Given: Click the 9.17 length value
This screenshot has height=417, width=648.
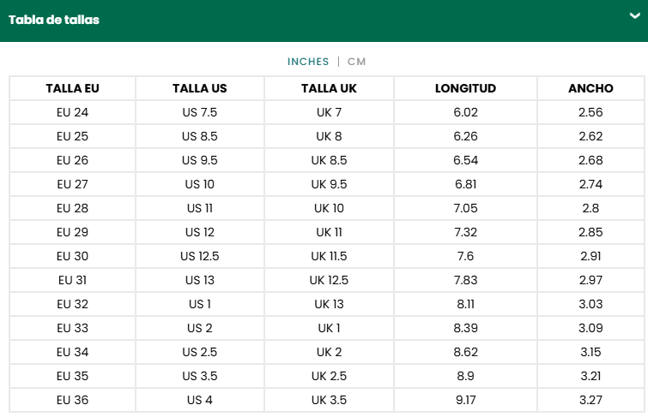Looking at the screenshot, I should 465,400.
